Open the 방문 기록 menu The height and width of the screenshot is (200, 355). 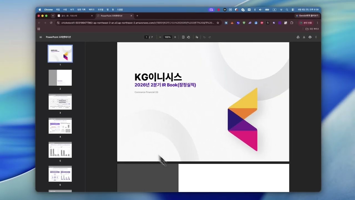pos(81,9)
